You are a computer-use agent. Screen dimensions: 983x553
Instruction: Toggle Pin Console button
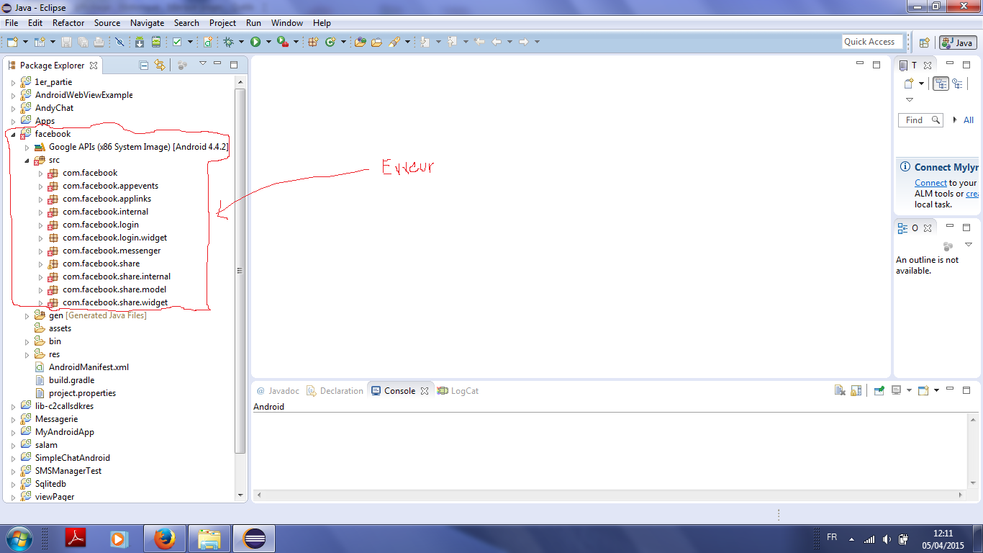(x=879, y=390)
